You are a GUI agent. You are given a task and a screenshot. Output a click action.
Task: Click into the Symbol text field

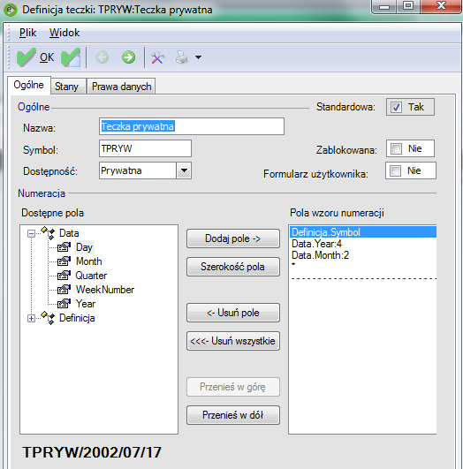click(145, 148)
